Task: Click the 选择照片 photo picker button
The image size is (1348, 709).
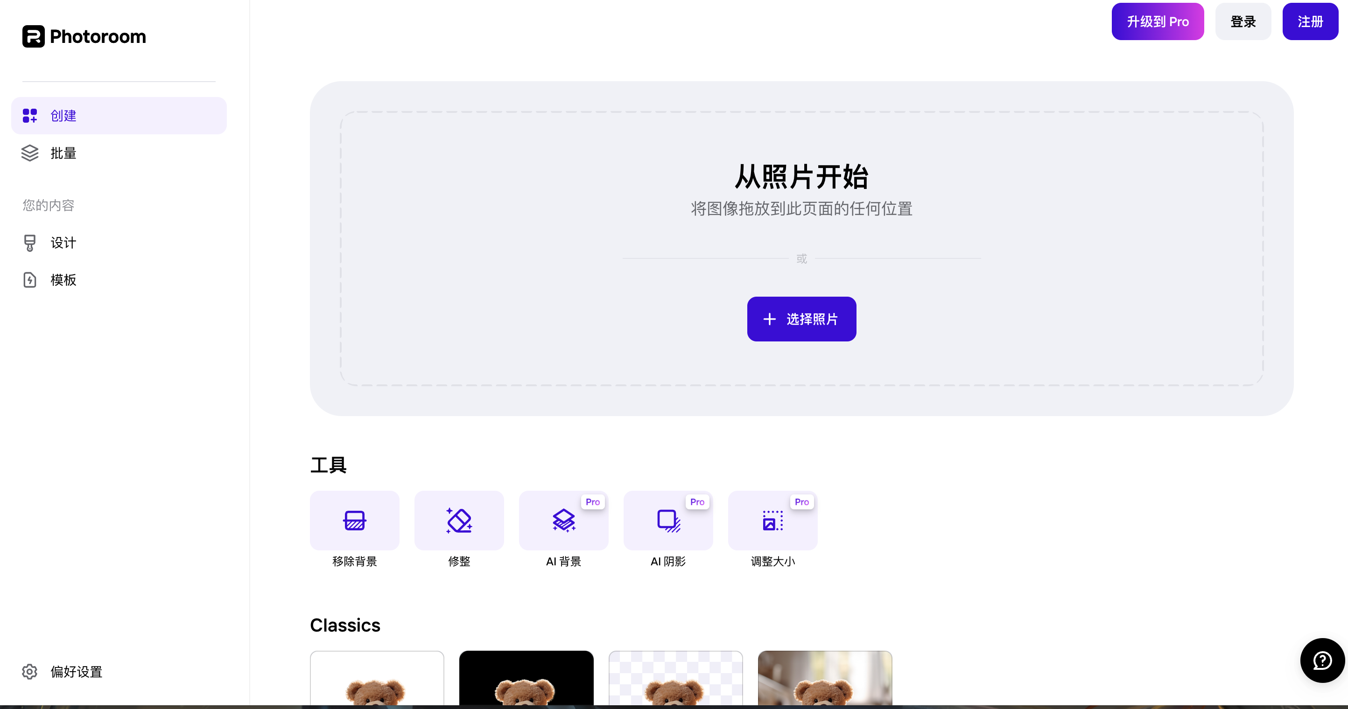Action: [x=801, y=319]
